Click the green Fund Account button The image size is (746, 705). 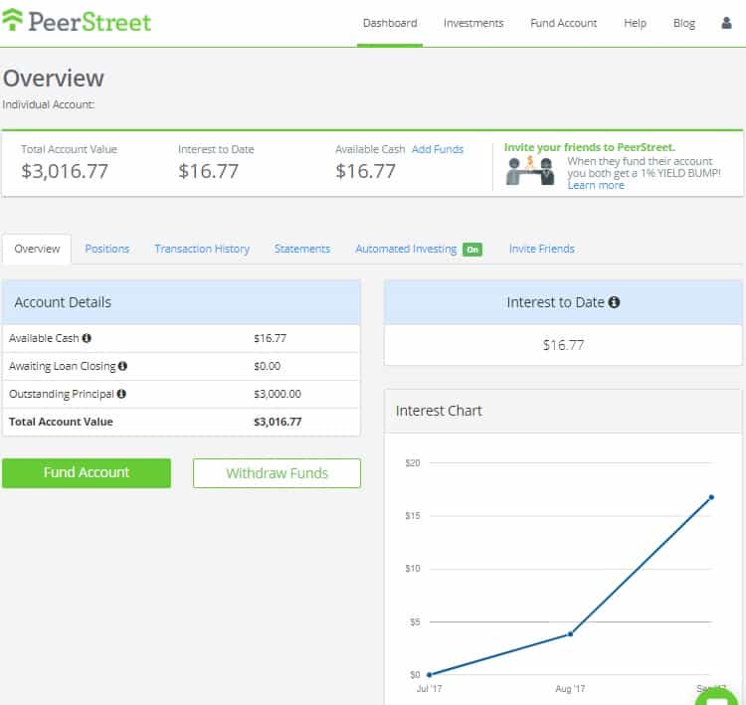point(87,473)
